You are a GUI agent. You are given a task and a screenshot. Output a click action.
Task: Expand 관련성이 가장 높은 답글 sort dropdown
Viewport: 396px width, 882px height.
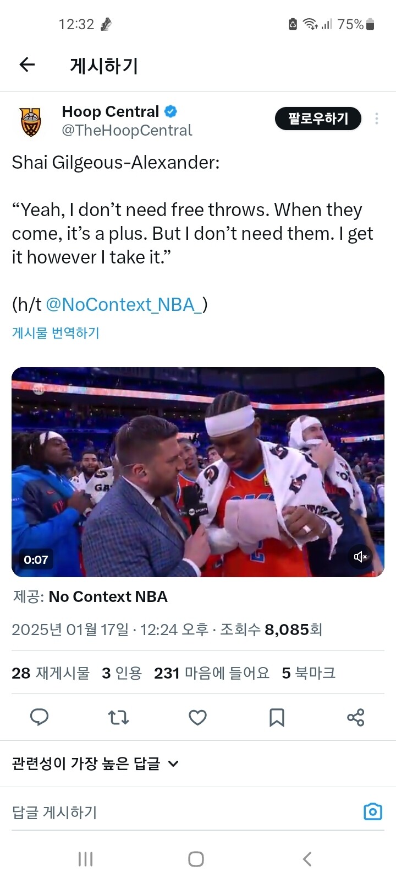pyautogui.click(x=95, y=763)
